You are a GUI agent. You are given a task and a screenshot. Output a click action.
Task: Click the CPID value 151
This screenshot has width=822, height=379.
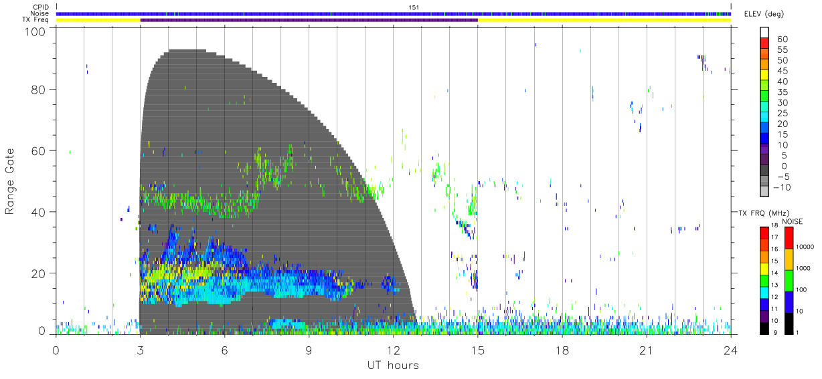[414, 7]
